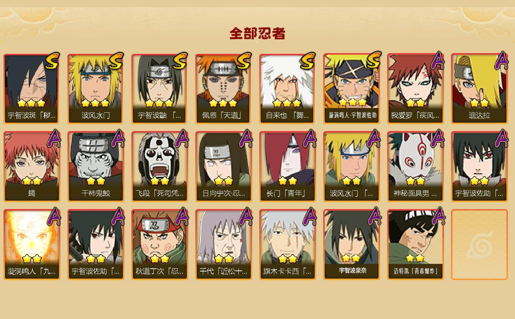The height and width of the screenshot is (319, 515).
Task: Click the star rating on 千代 card
Action: [x=223, y=259]
